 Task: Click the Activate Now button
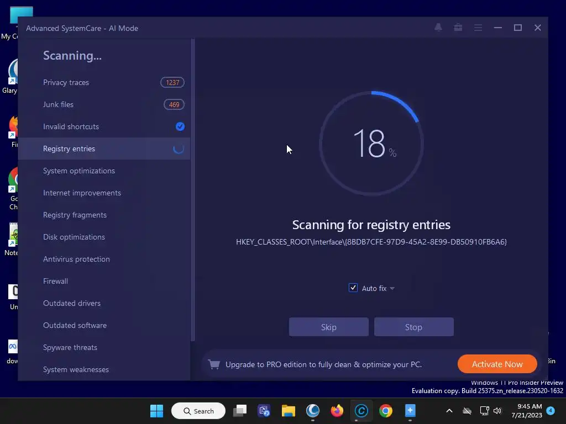coord(497,364)
